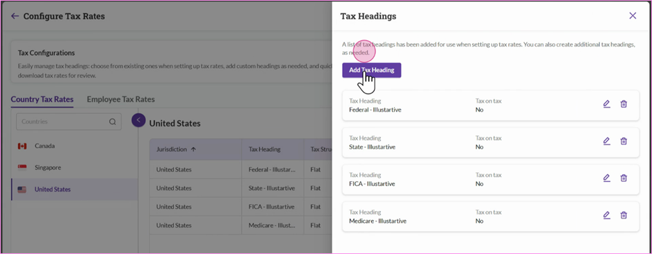The width and height of the screenshot is (652, 254).
Task: Delete the Federal - Illustartive tax heading
Action: (624, 104)
